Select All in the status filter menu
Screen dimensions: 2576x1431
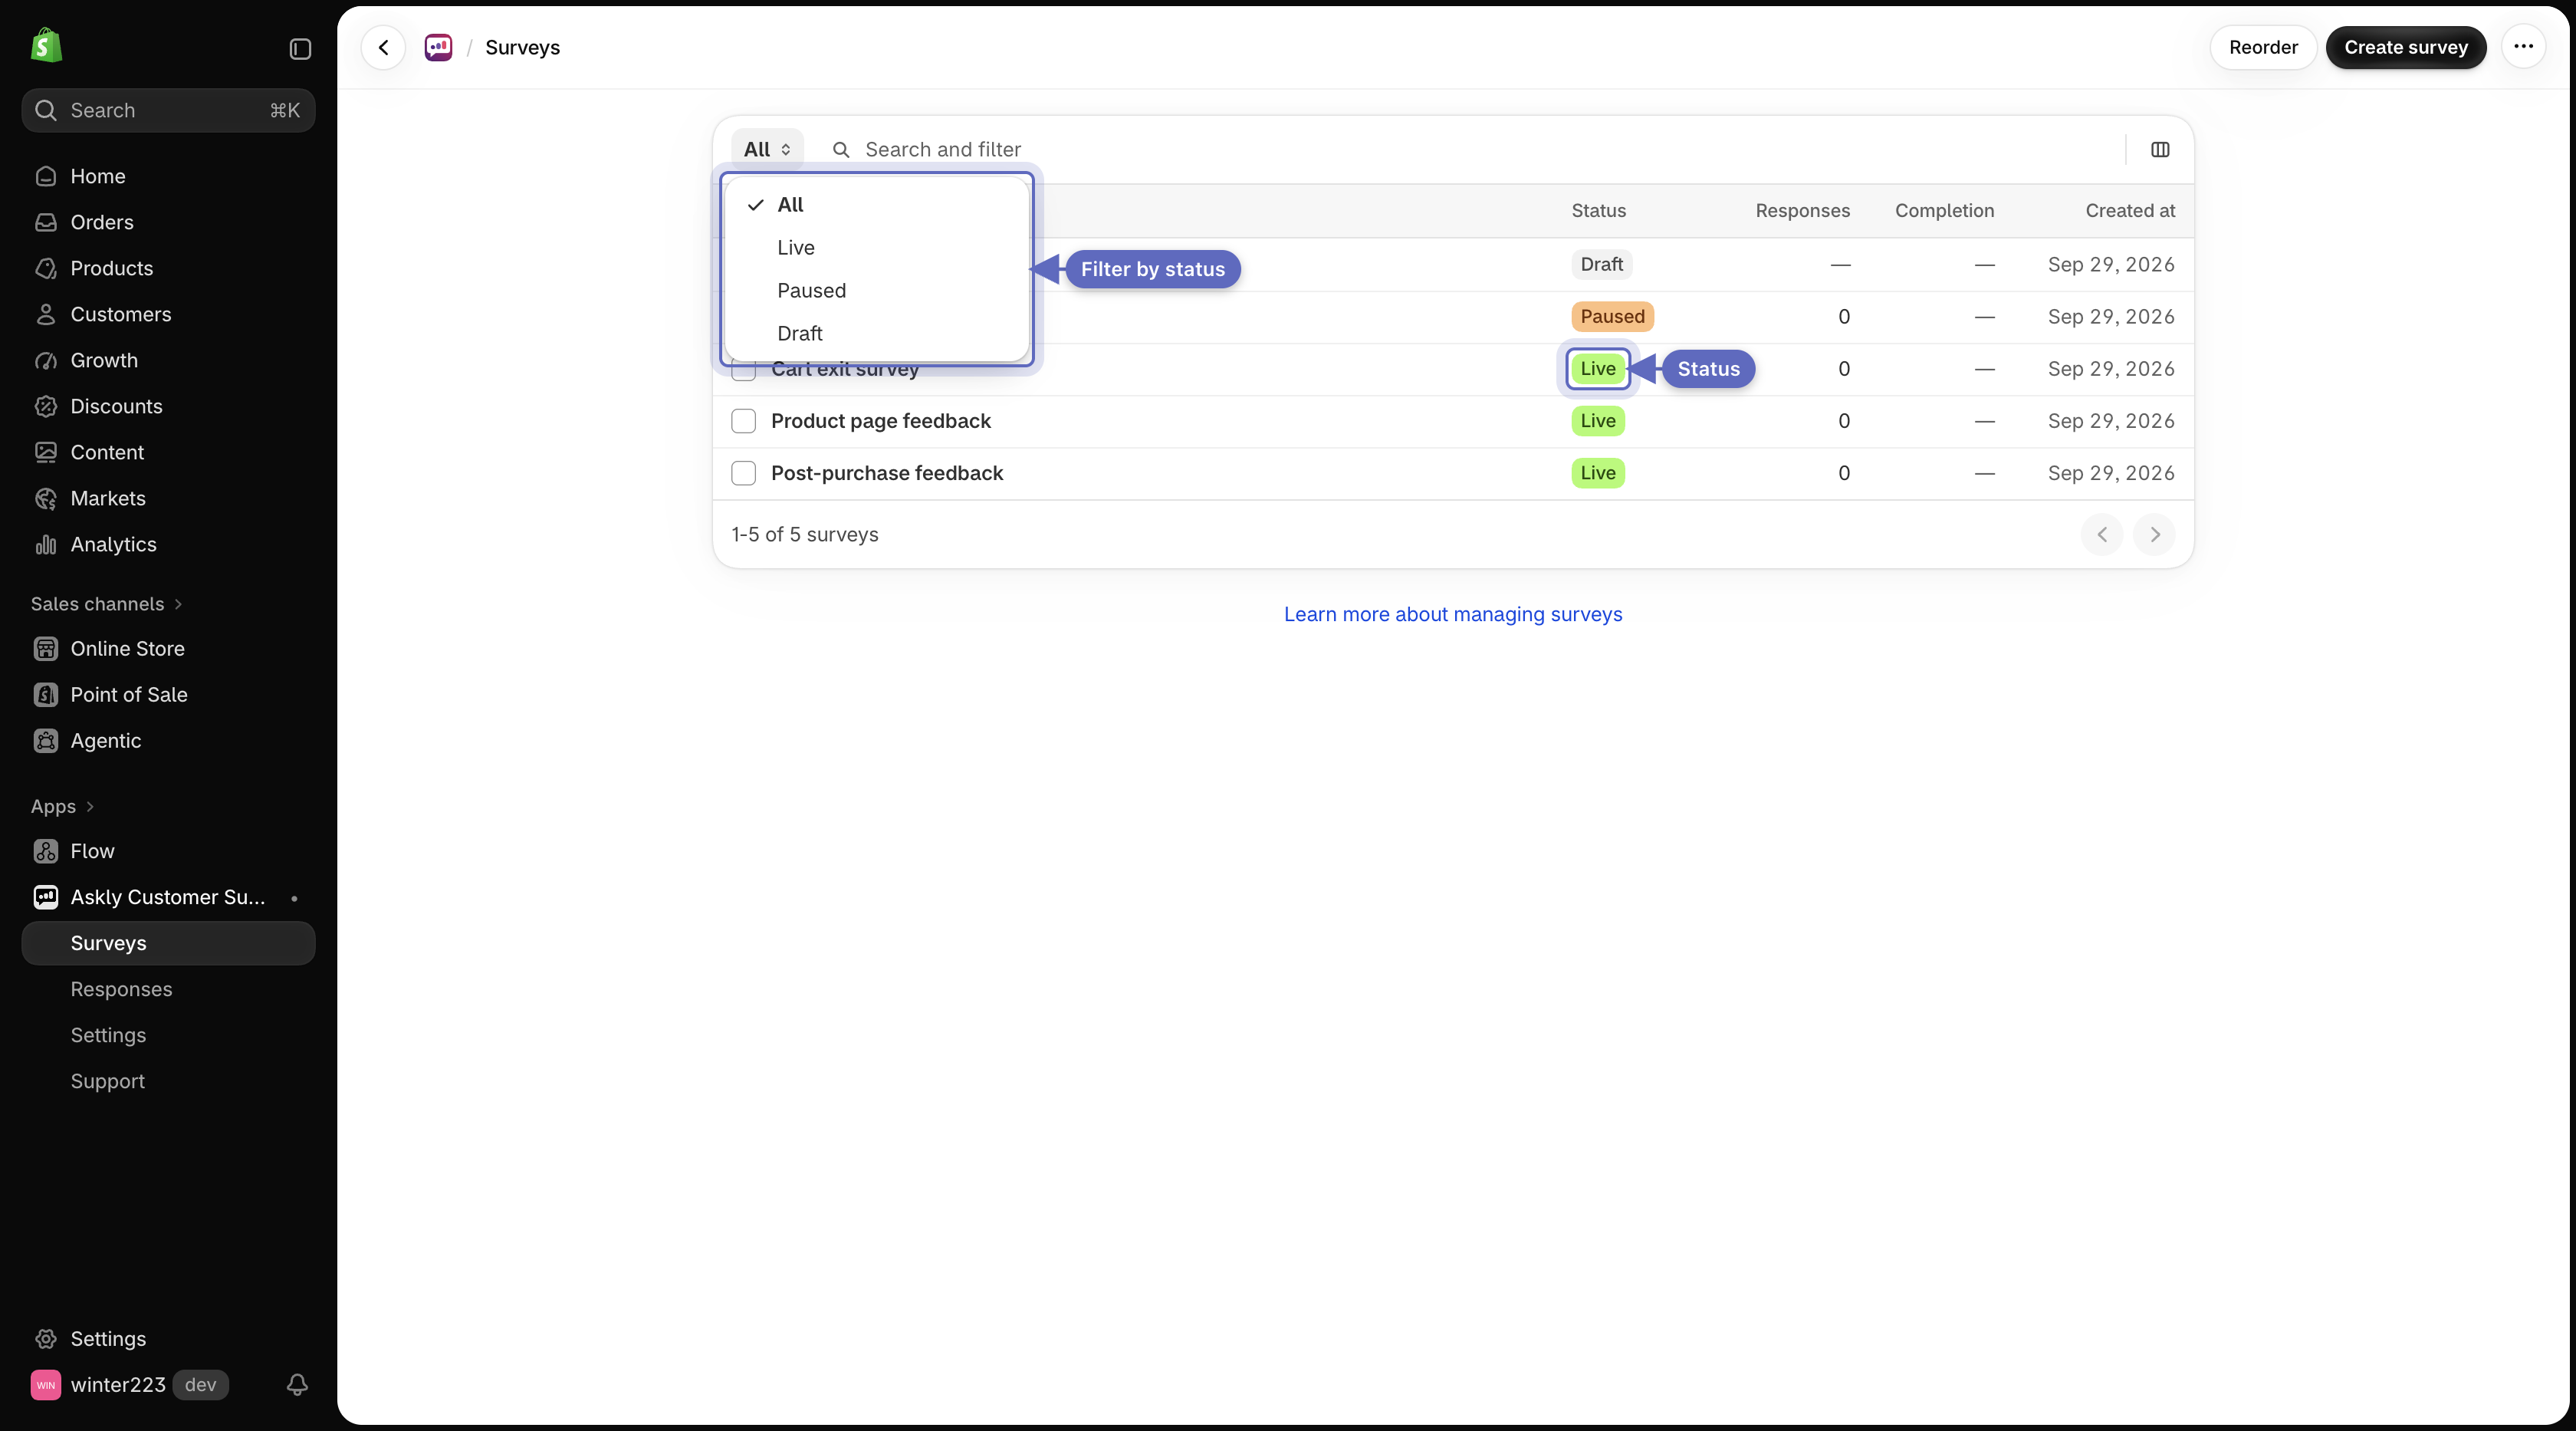pos(876,205)
